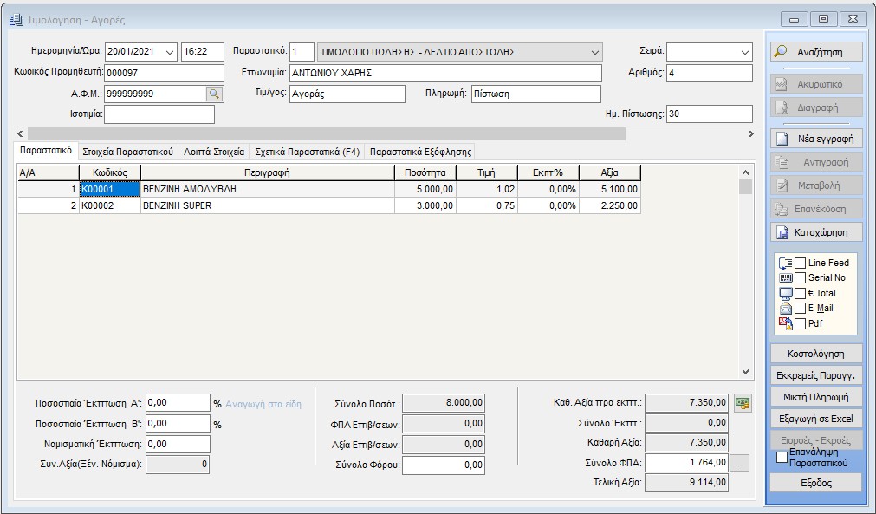Click the Επανέκδοση reissue button

click(x=816, y=209)
